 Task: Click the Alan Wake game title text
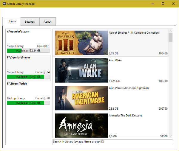115,60
